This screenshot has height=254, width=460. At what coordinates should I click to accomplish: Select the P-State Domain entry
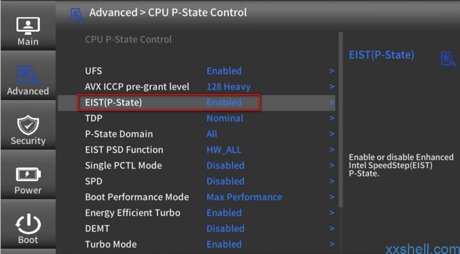197,134
